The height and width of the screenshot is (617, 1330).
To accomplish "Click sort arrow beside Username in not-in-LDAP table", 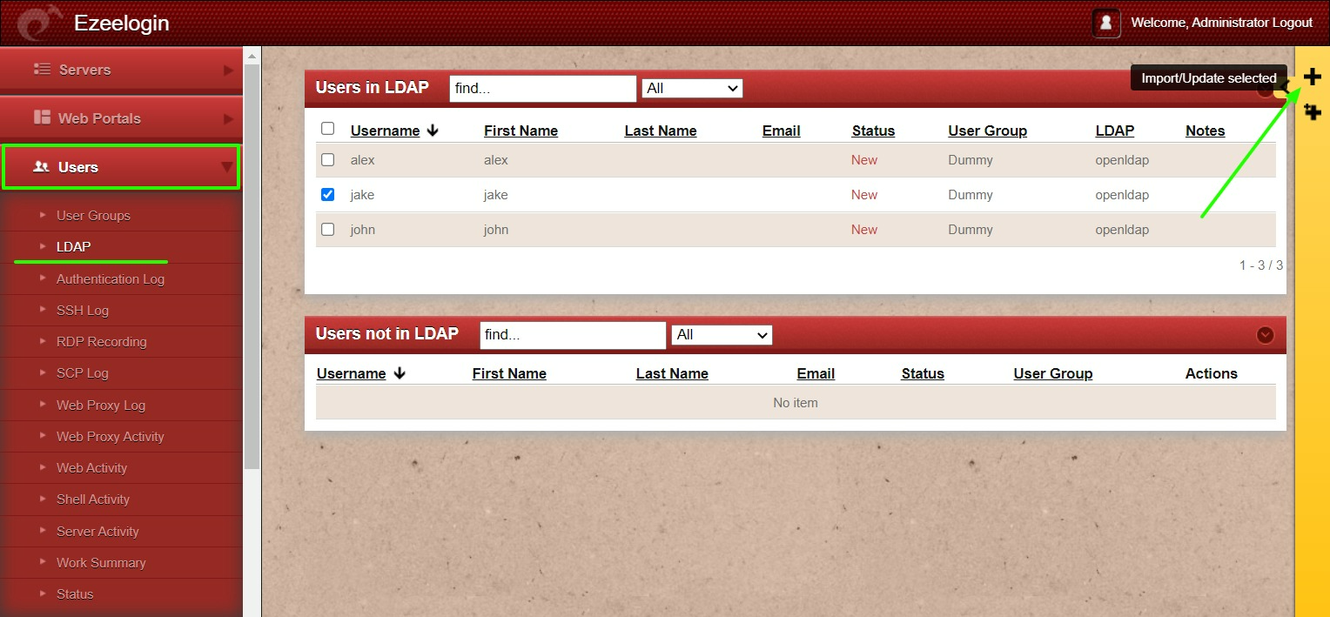I will tap(400, 373).
